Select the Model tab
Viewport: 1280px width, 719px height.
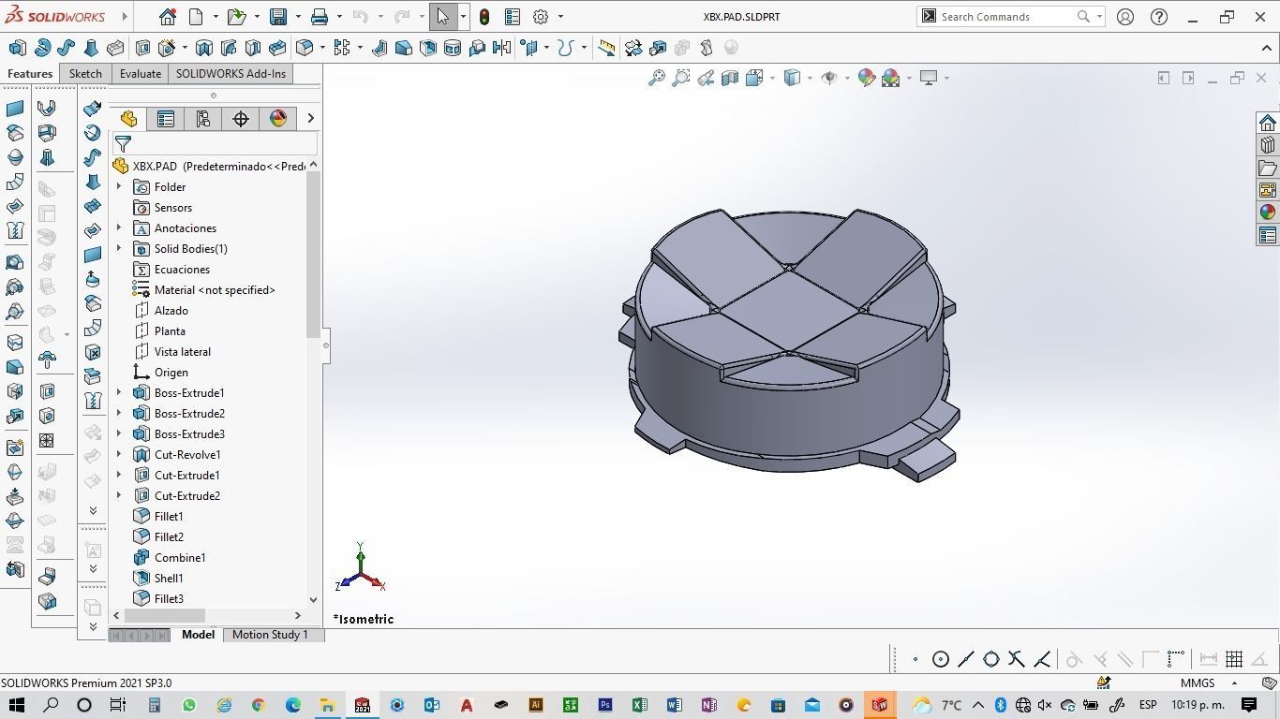tap(198, 635)
